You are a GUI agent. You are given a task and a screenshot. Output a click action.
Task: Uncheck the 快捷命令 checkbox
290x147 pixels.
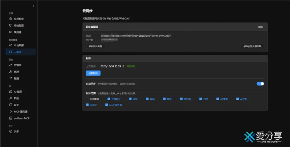109,99
